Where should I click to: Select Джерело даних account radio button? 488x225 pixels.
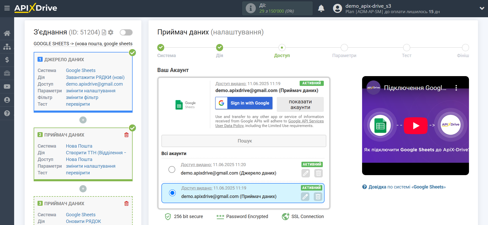pos(172,169)
